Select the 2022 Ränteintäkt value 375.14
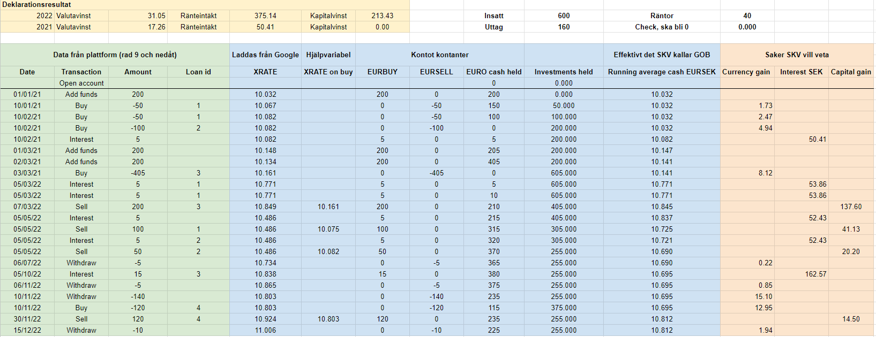Screen dimensions: 876x337 (265, 16)
